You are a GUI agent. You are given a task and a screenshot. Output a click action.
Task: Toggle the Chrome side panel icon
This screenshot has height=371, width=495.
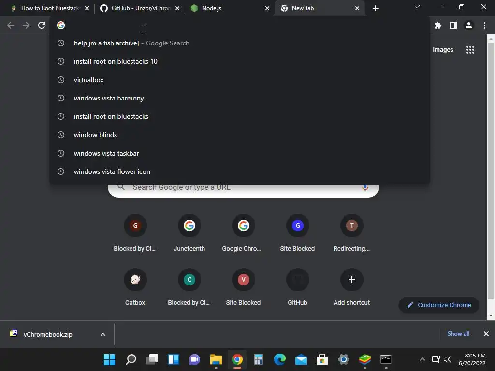coord(453,25)
